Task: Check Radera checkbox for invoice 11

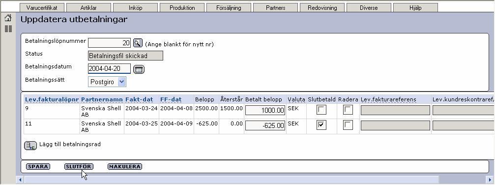Action: (348, 125)
